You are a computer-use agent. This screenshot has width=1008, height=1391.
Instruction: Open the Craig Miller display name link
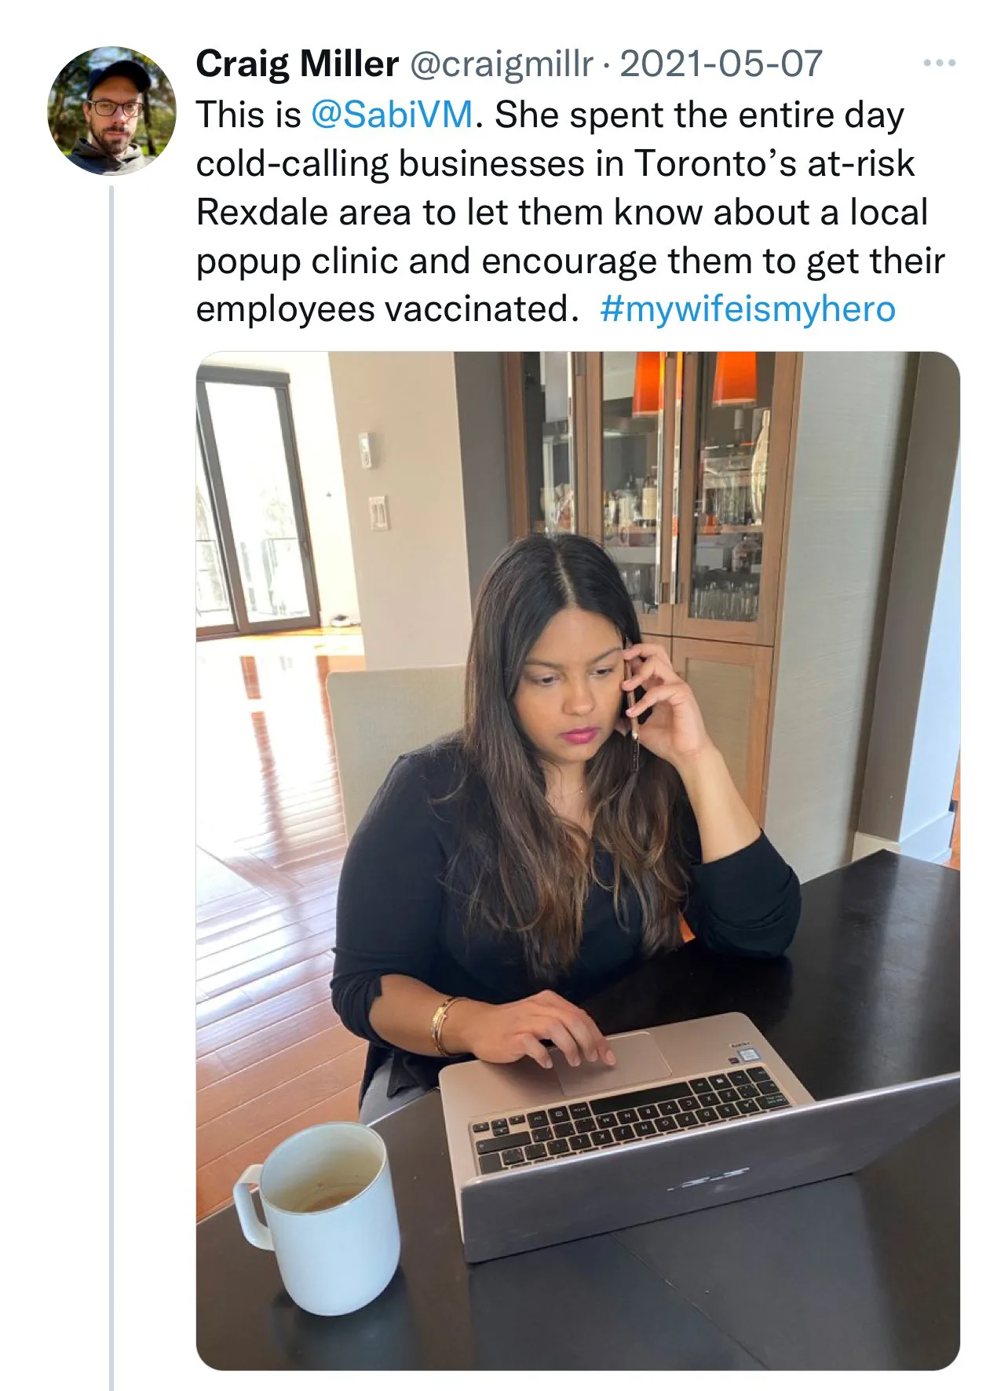(297, 64)
